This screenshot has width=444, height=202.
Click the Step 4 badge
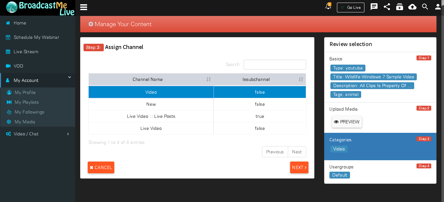[x=424, y=166]
